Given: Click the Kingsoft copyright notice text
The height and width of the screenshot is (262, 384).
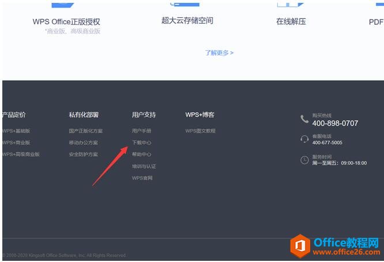Looking at the screenshot, I should click(65, 256).
